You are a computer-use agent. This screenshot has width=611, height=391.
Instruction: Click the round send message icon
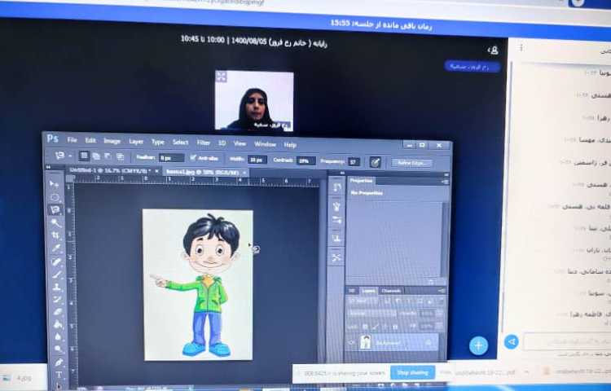click(x=512, y=341)
